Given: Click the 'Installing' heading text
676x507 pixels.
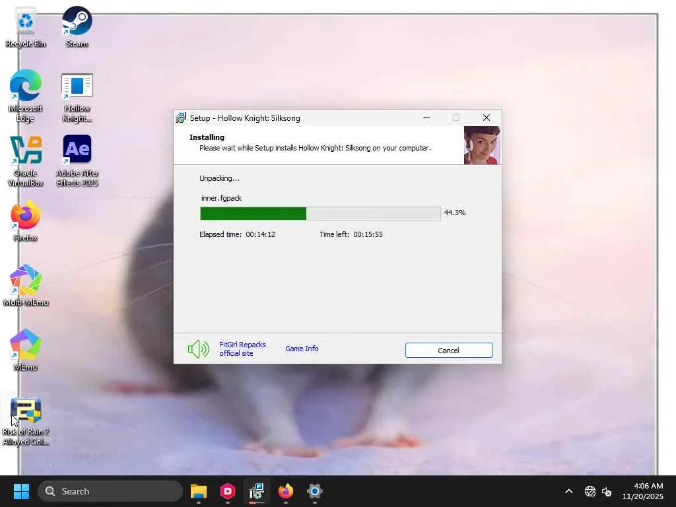Looking at the screenshot, I should (207, 137).
